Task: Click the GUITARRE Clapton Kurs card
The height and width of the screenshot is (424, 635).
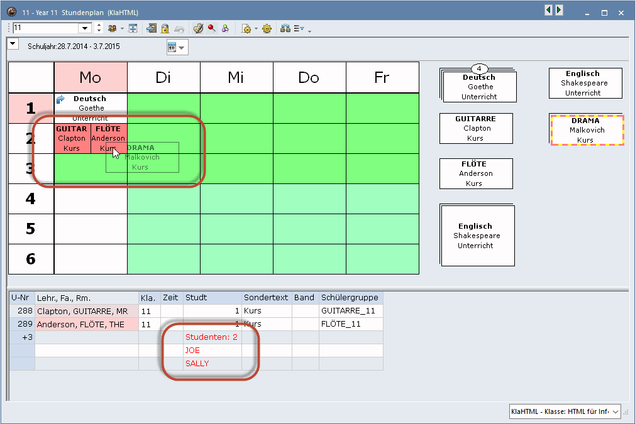Action: [x=476, y=128]
